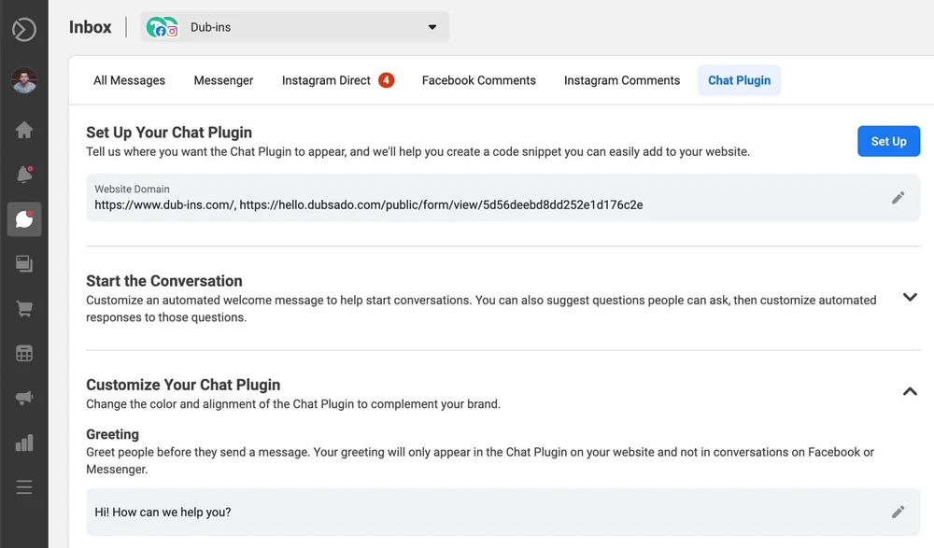Open the All Messages tab
The image size is (934, 548).
129,80
